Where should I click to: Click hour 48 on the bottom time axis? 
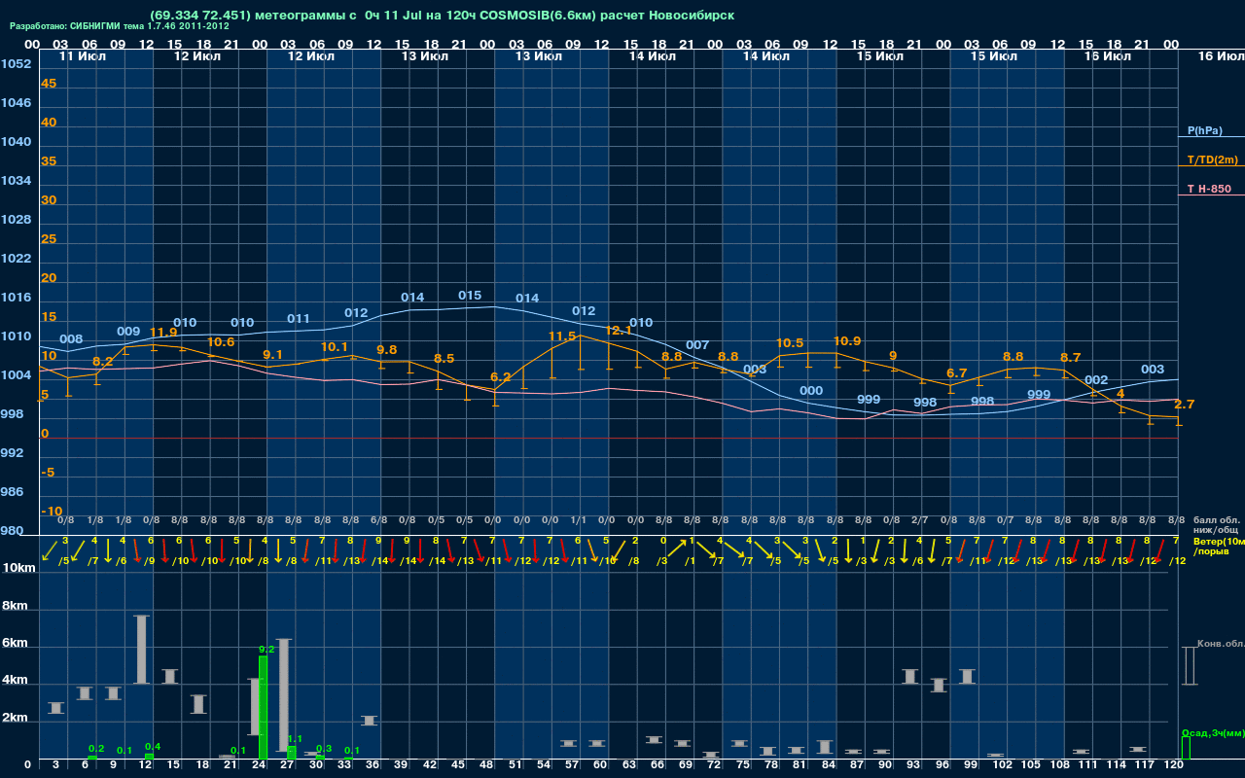pyautogui.click(x=487, y=765)
